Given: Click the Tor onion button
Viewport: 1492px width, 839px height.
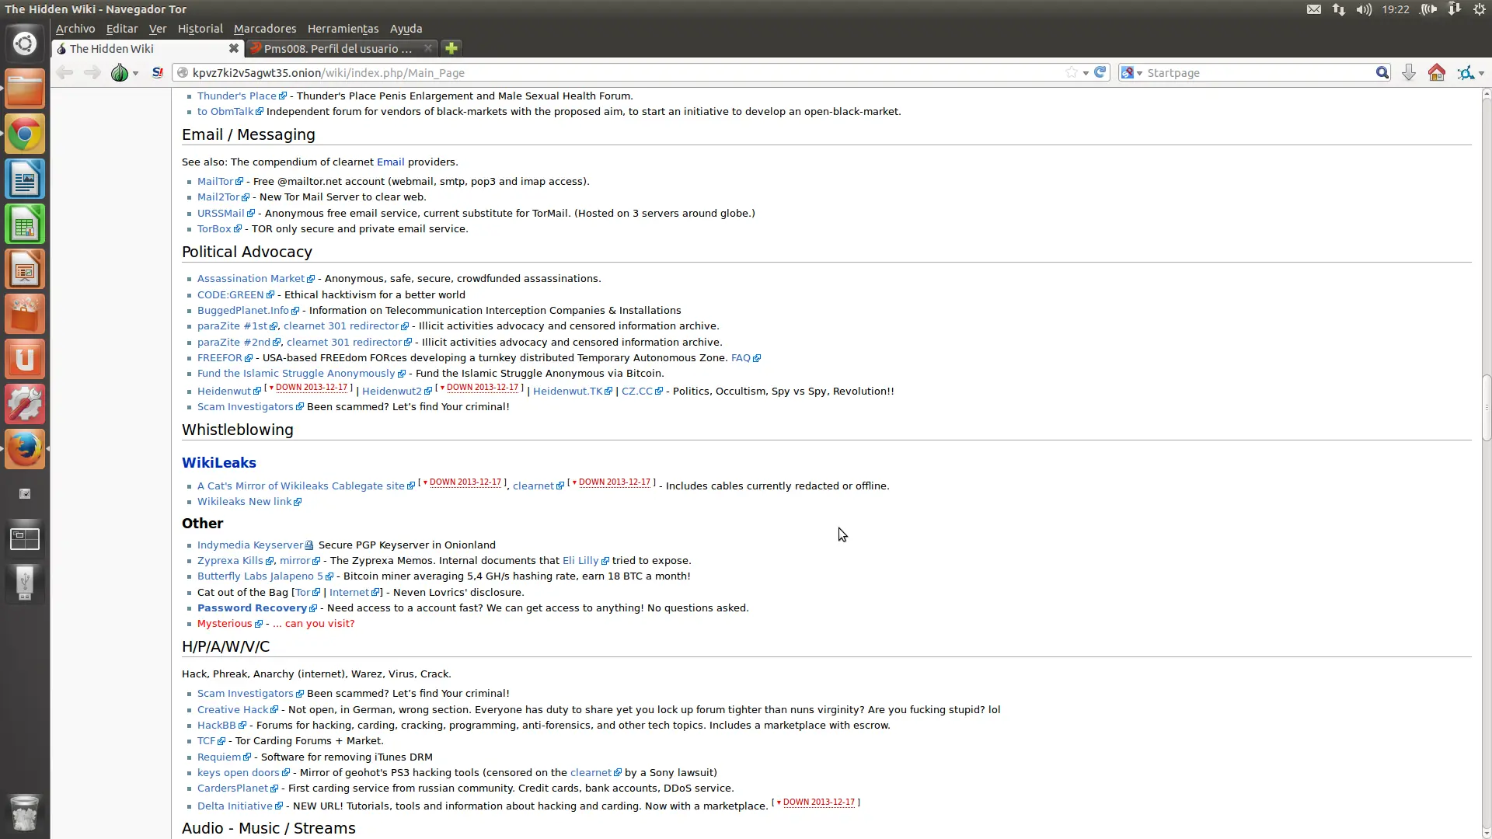Looking at the screenshot, I should click(x=119, y=72).
